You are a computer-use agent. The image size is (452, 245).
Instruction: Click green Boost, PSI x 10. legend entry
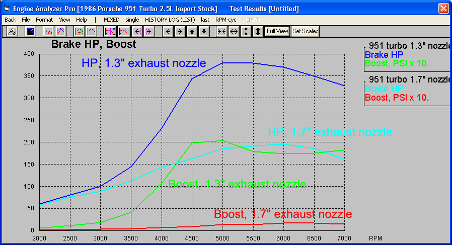[x=397, y=63]
